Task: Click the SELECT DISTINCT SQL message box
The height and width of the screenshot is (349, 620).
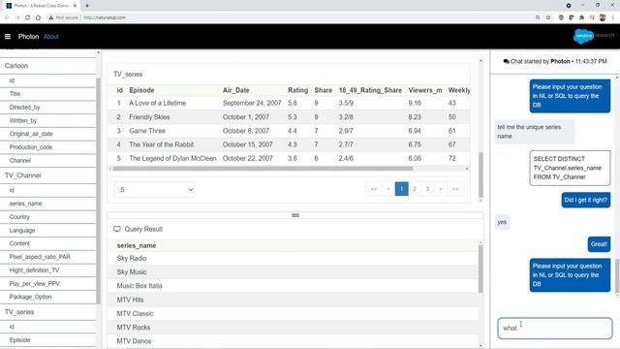Action: click(x=570, y=168)
